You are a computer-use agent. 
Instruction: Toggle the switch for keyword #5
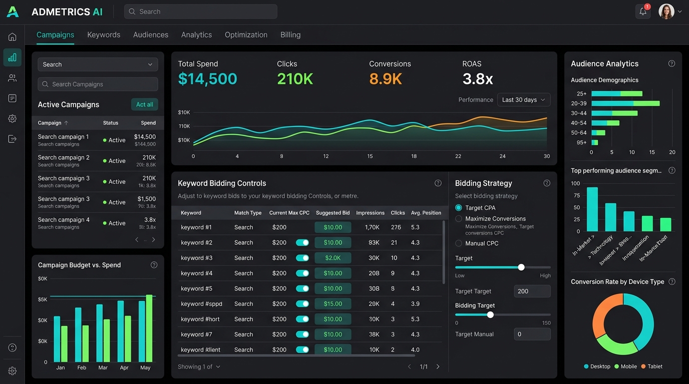tap(302, 288)
